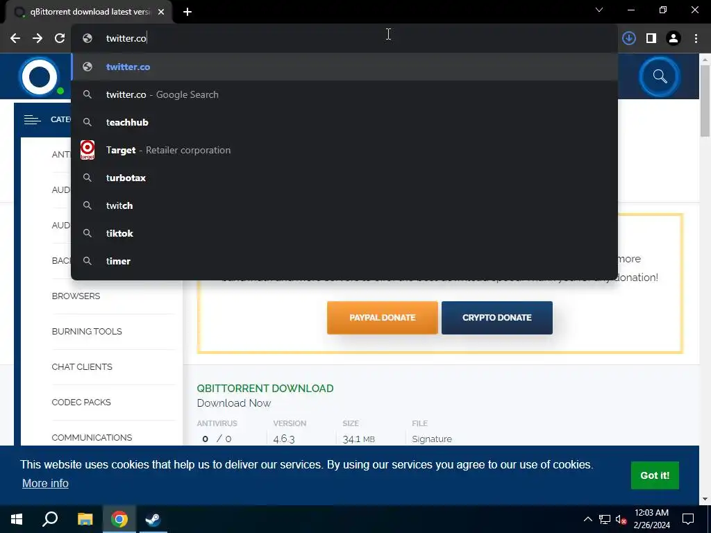Accept cookies with Got it! button
Screen dimensions: 711x533
point(655,475)
